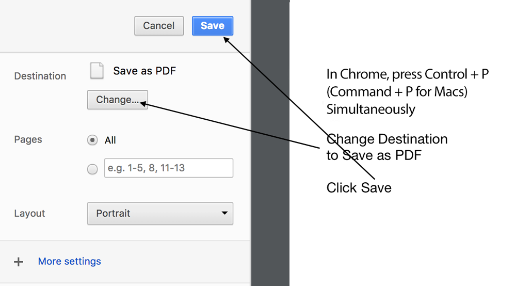This screenshot has width=516, height=286.
Task: Click the 'In Chrome, press Control + P' text
Action: click(408, 74)
